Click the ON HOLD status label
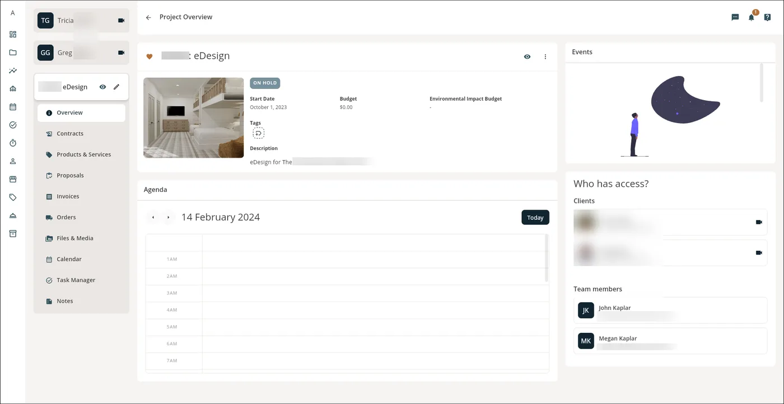The height and width of the screenshot is (404, 784). tap(264, 83)
